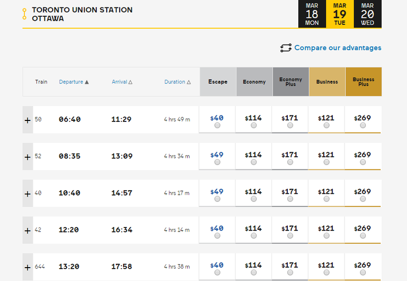This screenshot has width=407, height=281.
Task: Sort trains by Departure time
Action: click(73, 82)
